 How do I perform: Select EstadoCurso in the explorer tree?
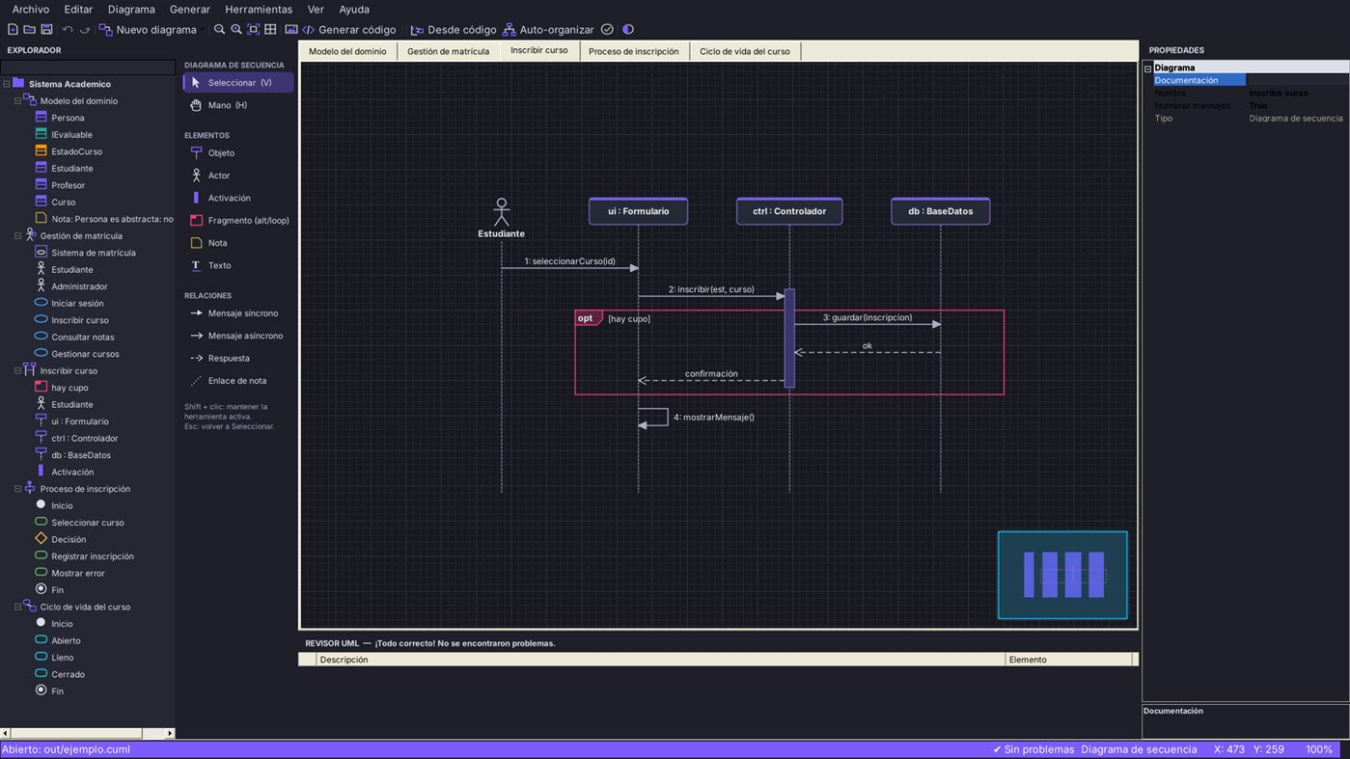pos(76,151)
